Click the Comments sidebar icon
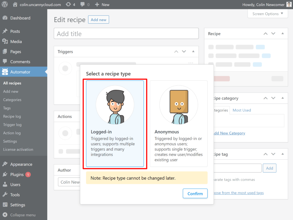This screenshot has width=293, height=220. click(5, 62)
